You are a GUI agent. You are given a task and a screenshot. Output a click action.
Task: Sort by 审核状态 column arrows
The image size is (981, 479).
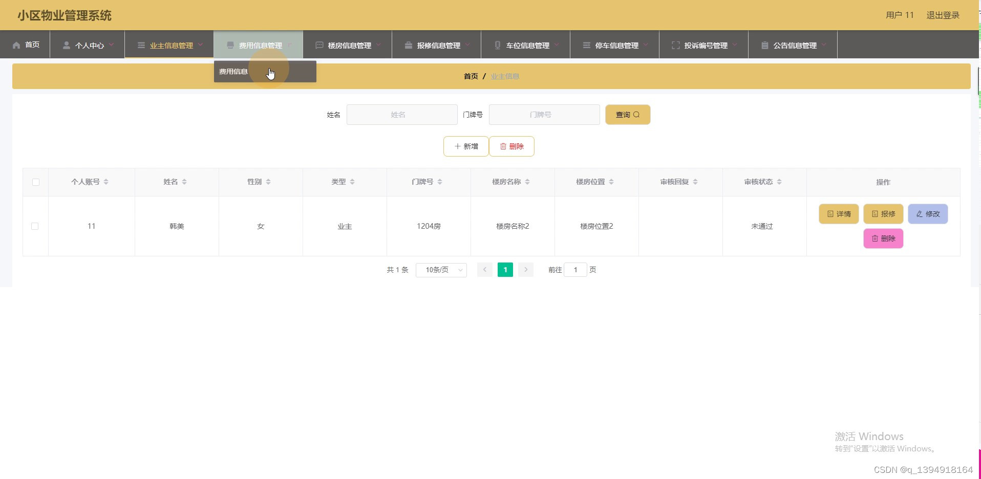(779, 182)
